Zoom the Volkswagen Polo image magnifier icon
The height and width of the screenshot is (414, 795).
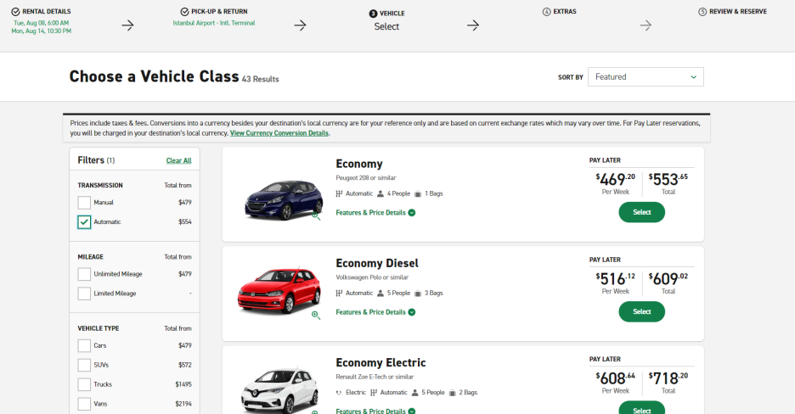(315, 316)
